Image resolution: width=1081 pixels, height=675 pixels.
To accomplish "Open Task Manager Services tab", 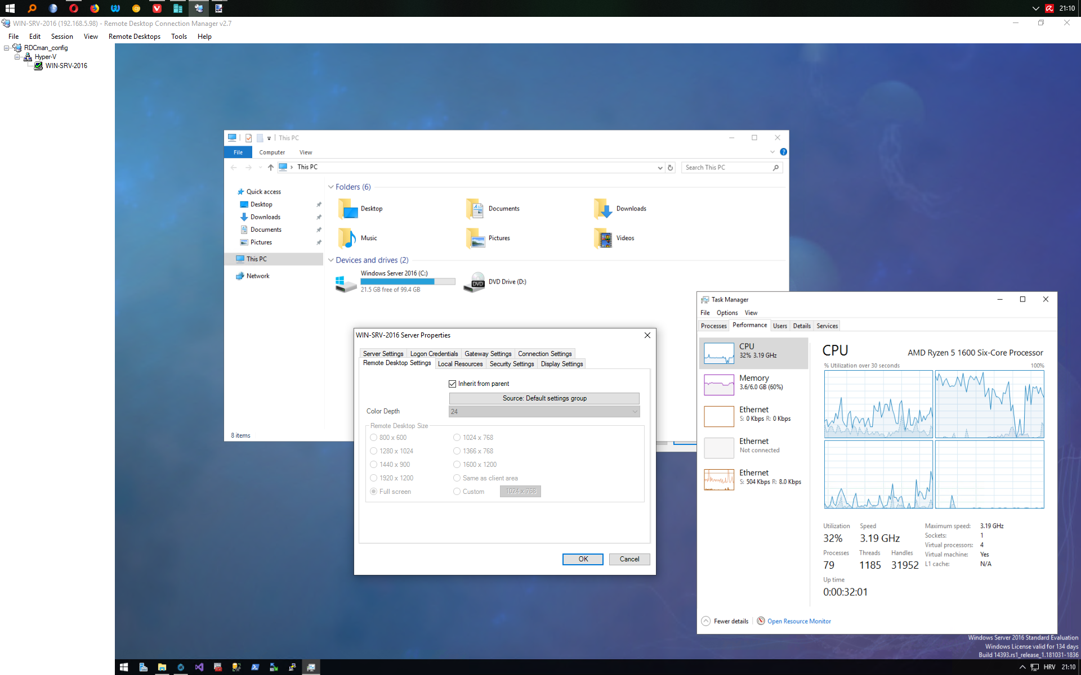I will point(827,326).
